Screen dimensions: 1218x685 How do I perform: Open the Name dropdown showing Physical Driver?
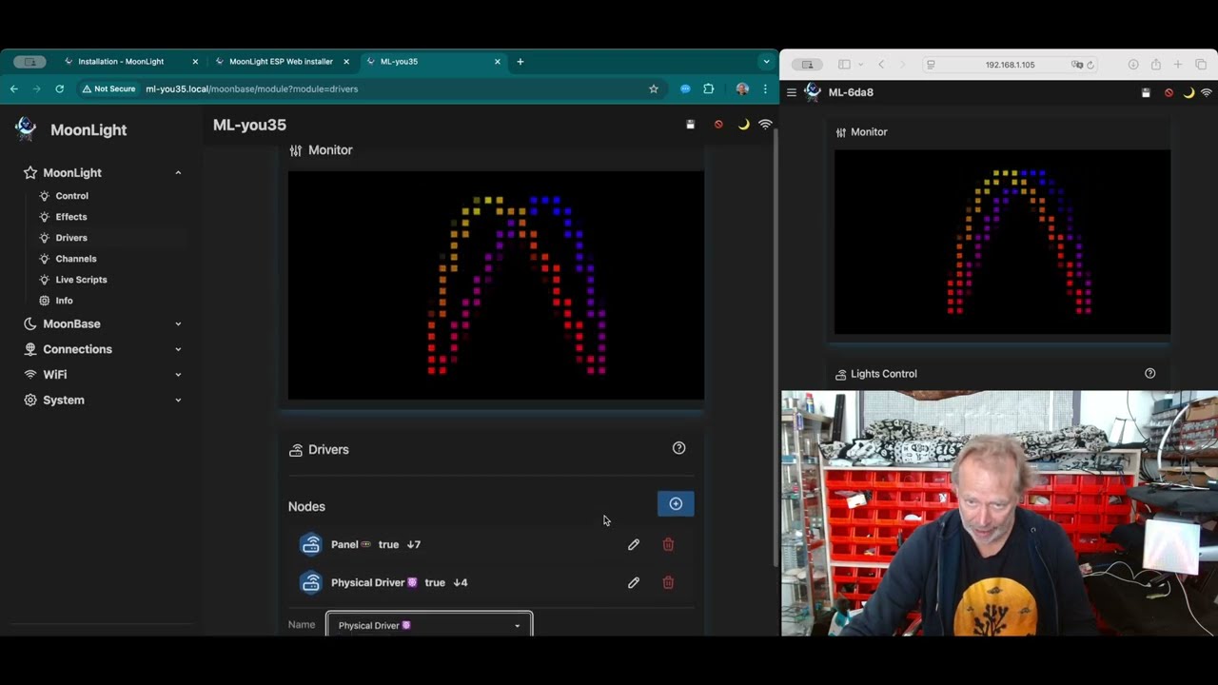click(x=428, y=625)
